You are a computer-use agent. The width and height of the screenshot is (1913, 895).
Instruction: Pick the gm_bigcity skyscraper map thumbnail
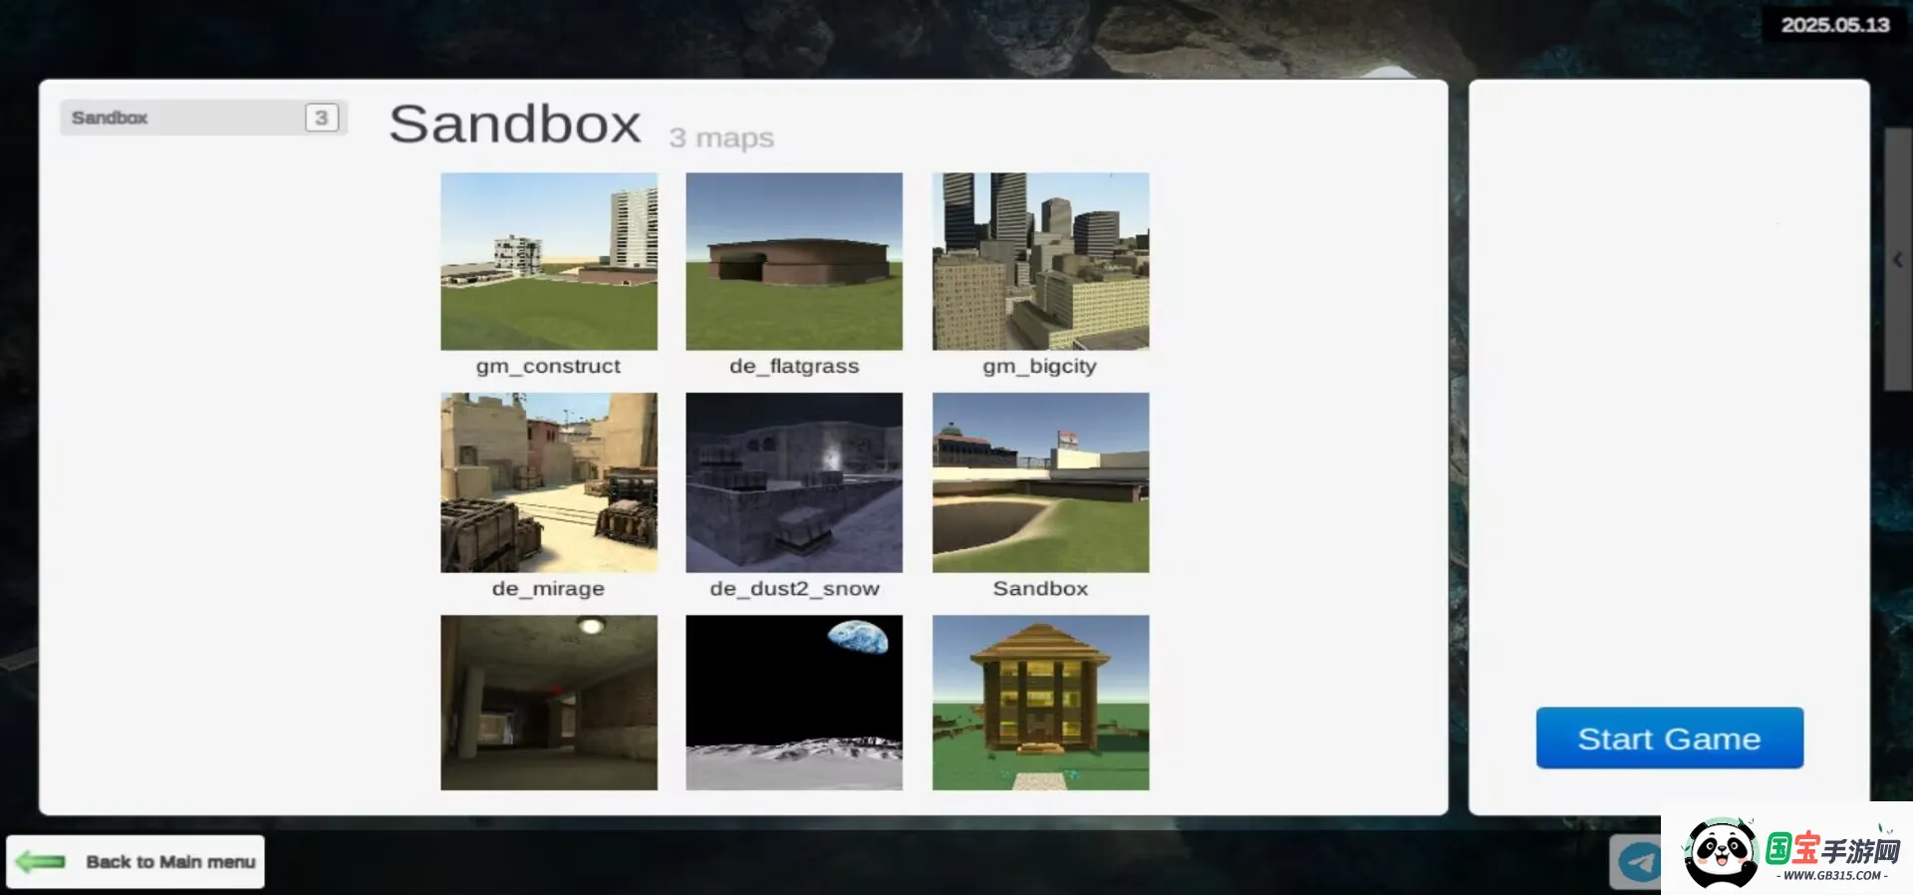(1040, 261)
